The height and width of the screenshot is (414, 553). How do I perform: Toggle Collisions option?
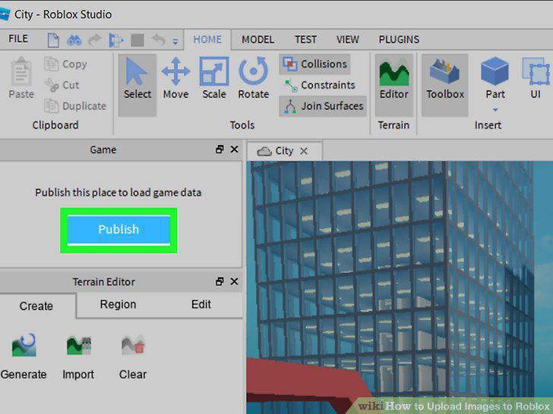click(x=315, y=64)
